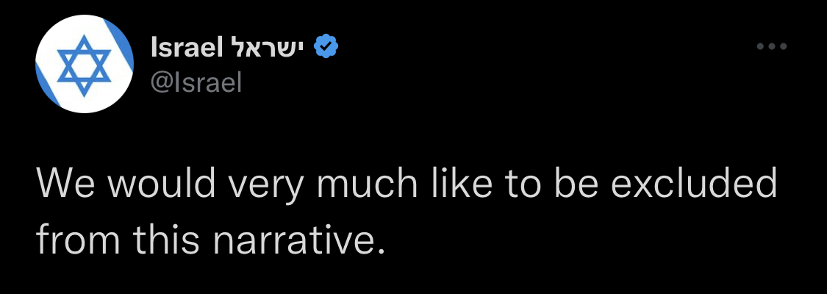Image resolution: width=827 pixels, height=294 pixels.
Task: Open the three-dot more options menu
Action: [x=772, y=47]
